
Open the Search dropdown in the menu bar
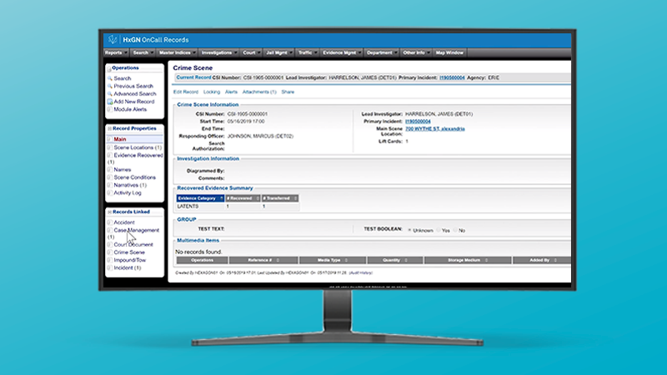click(143, 52)
